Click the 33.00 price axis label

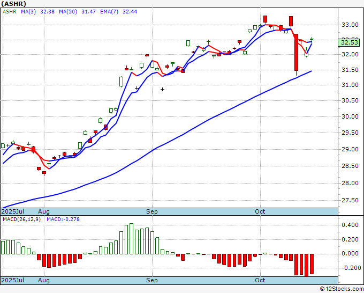coord(350,25)
